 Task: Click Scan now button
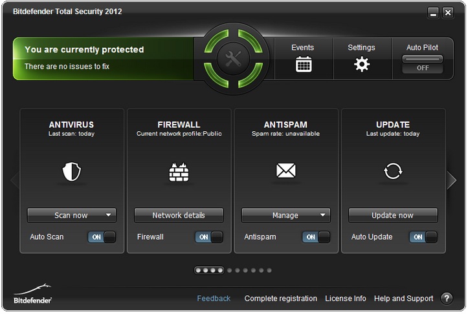coord(72,215)
